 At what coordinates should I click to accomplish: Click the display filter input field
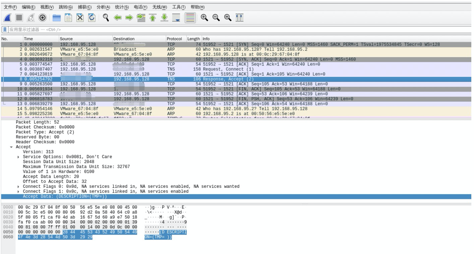(239, 30)
